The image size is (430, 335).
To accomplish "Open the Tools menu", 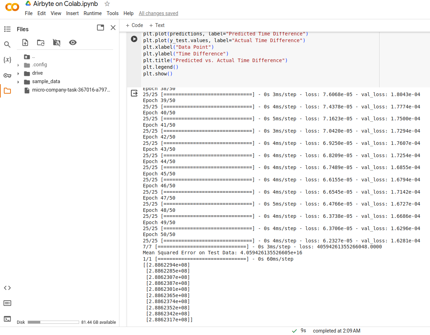I will pos(112,13).
